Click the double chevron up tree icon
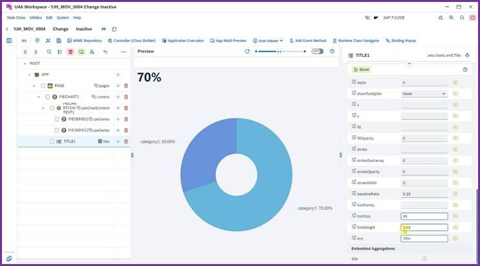Viewport: 480px width, 266px height. tap(36, 52)
